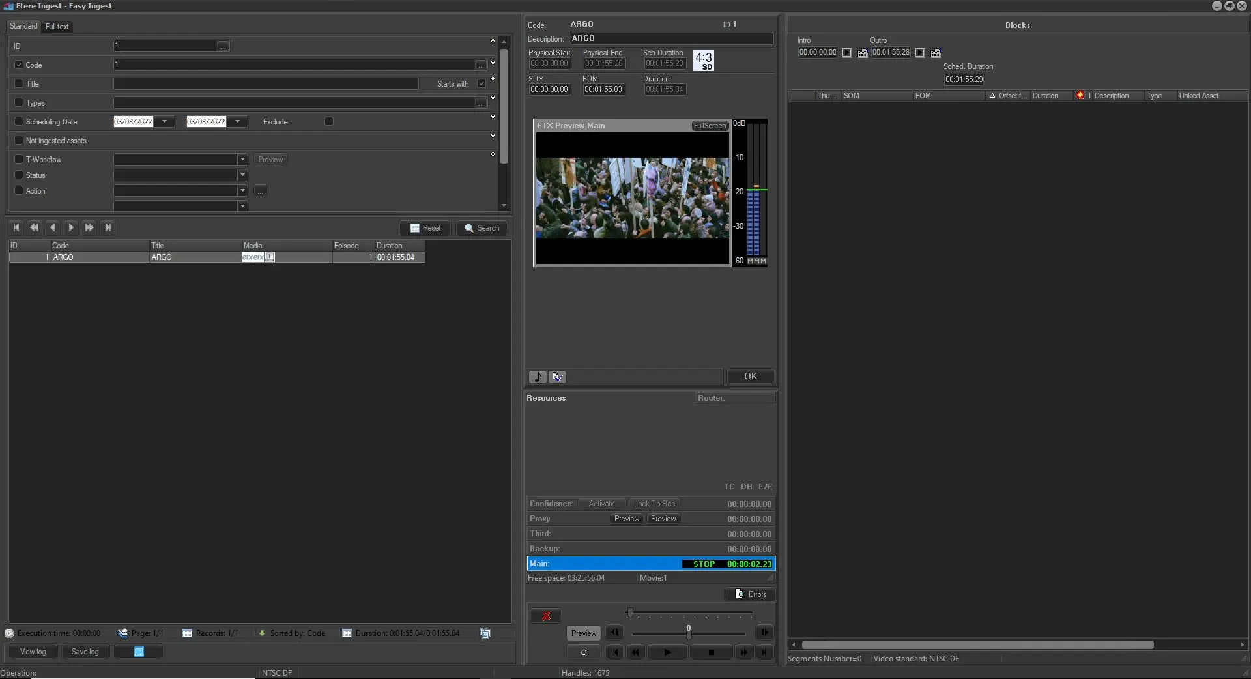The image size is (1251, 679).
Task: Toggle the Title filter checkbox
Action: [x=19, y=84]
